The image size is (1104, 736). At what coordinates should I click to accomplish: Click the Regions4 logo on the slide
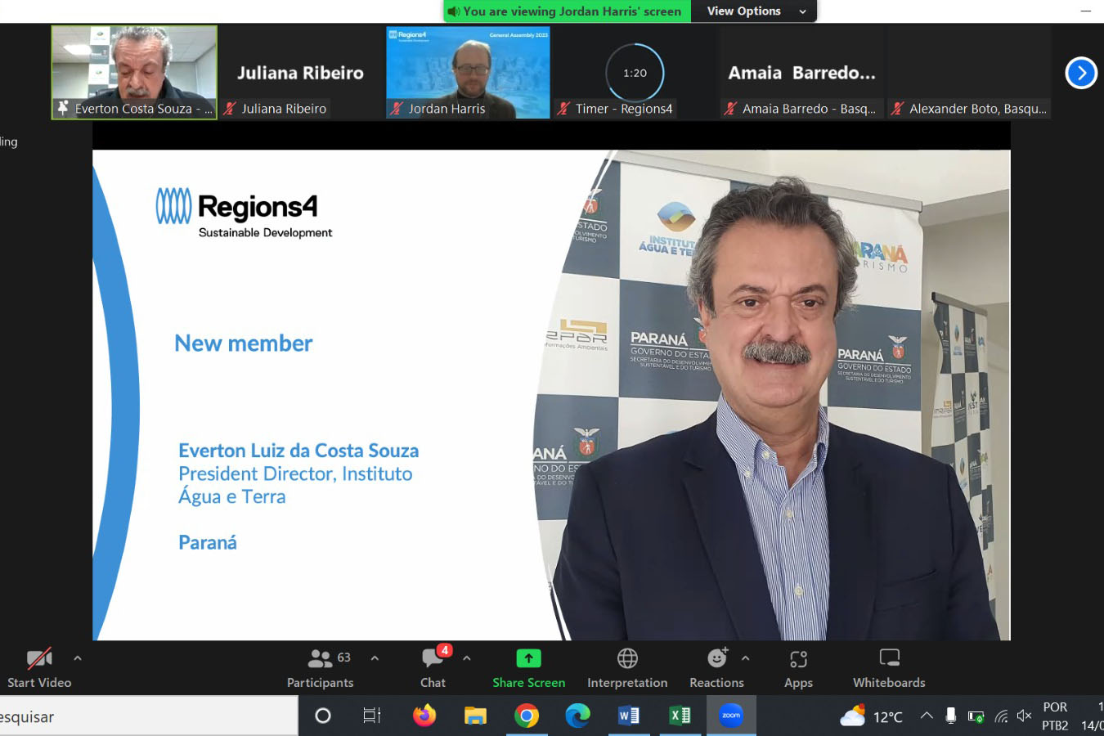tap(245, 213)
